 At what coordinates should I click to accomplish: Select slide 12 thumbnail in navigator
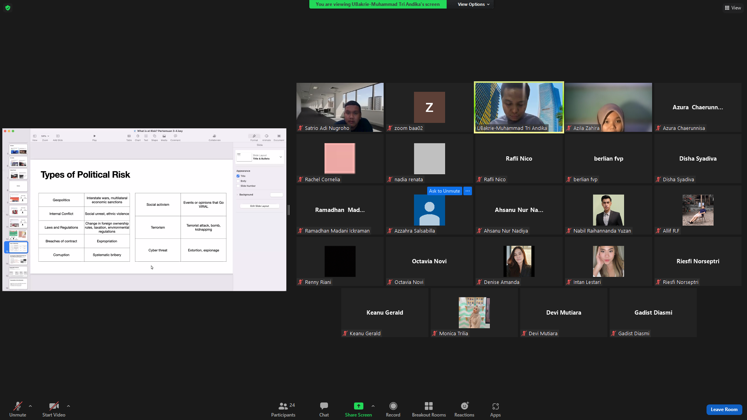coord(18,235)
